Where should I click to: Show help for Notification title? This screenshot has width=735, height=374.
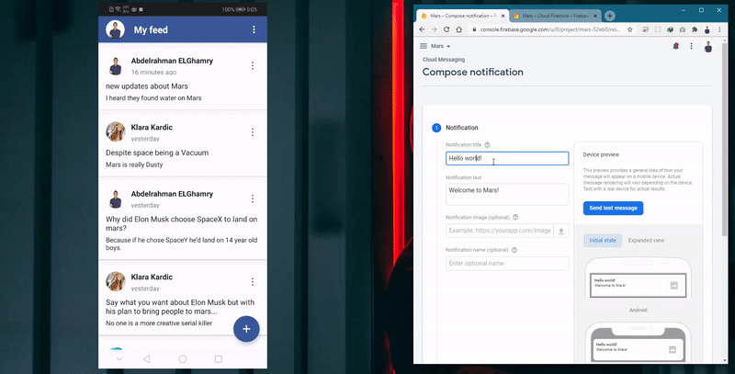pyautogui.click(x=487, y=145)
